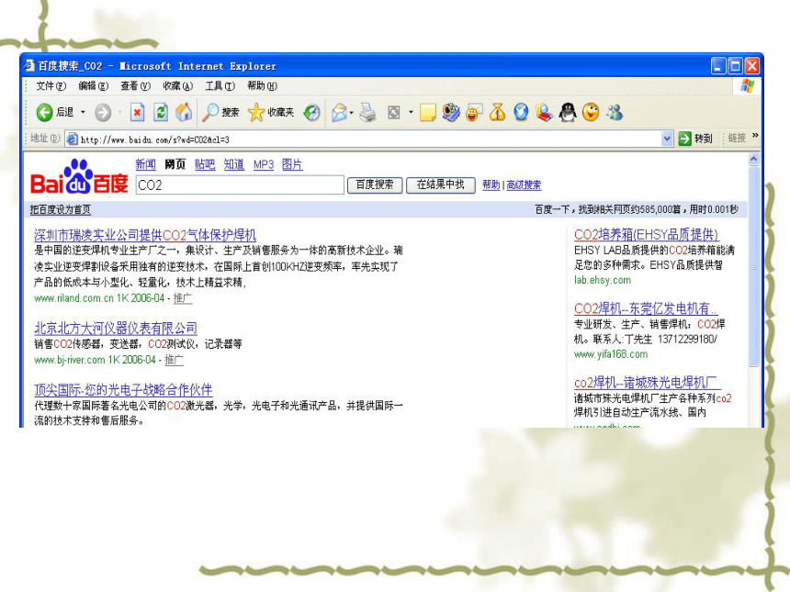
Task: Click the 在结果中找 button
Action: click(x=440, y=184)
